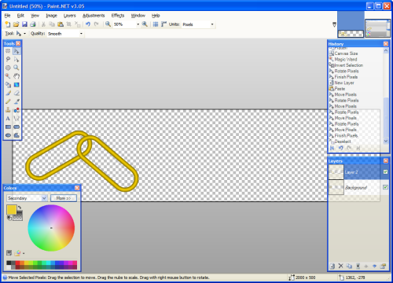Select the Gradient tool

pyautogui.click(x=17, y=85)
